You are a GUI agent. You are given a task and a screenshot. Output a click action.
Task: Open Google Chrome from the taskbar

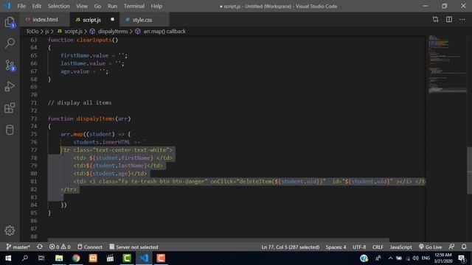(x=76, y=258)
